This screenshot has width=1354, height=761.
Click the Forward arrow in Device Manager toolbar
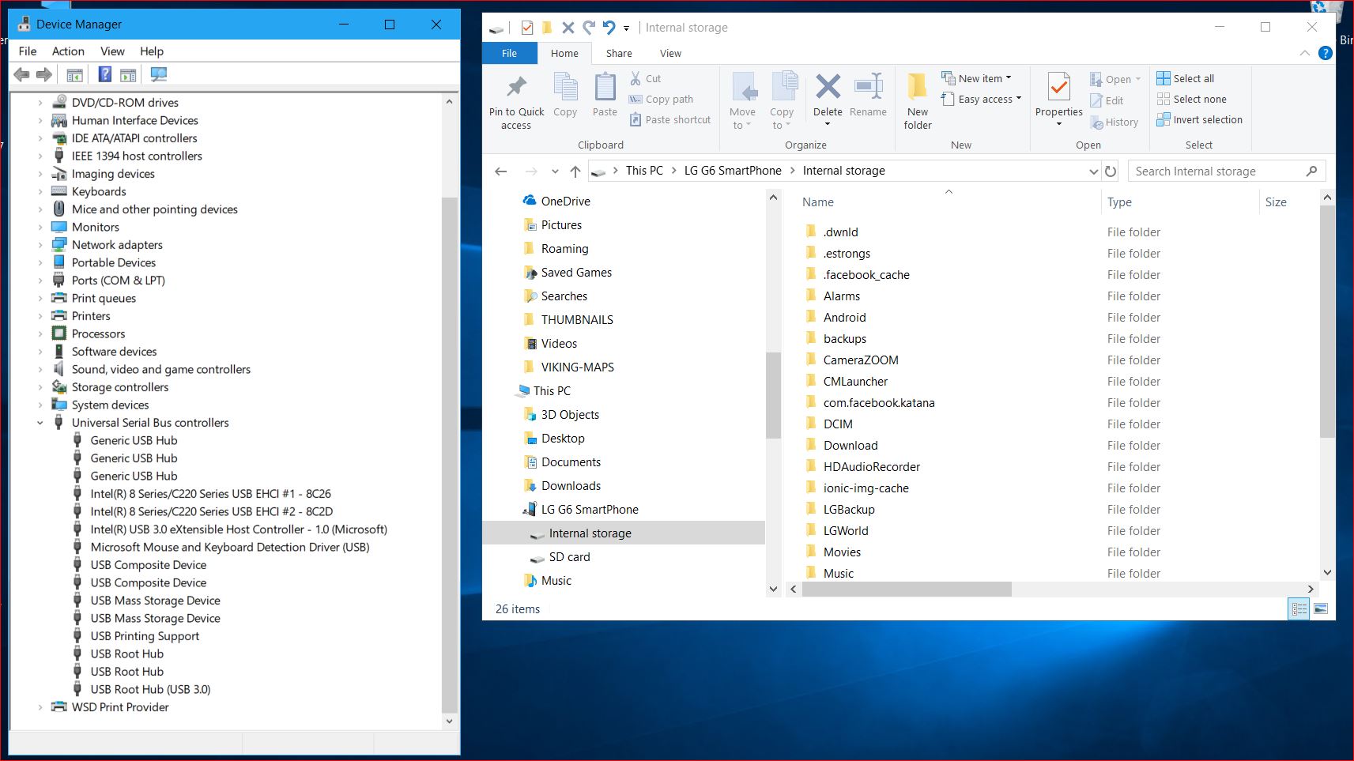(x=44, y=74)
